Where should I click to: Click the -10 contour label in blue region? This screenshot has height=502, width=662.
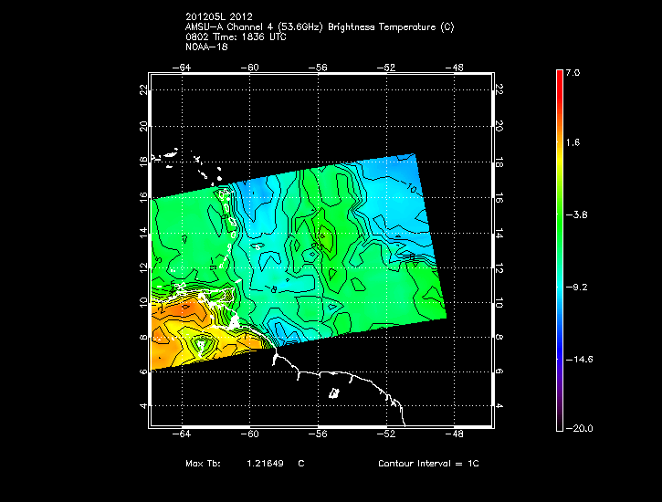pyautogui.click(x=411, y=186)
